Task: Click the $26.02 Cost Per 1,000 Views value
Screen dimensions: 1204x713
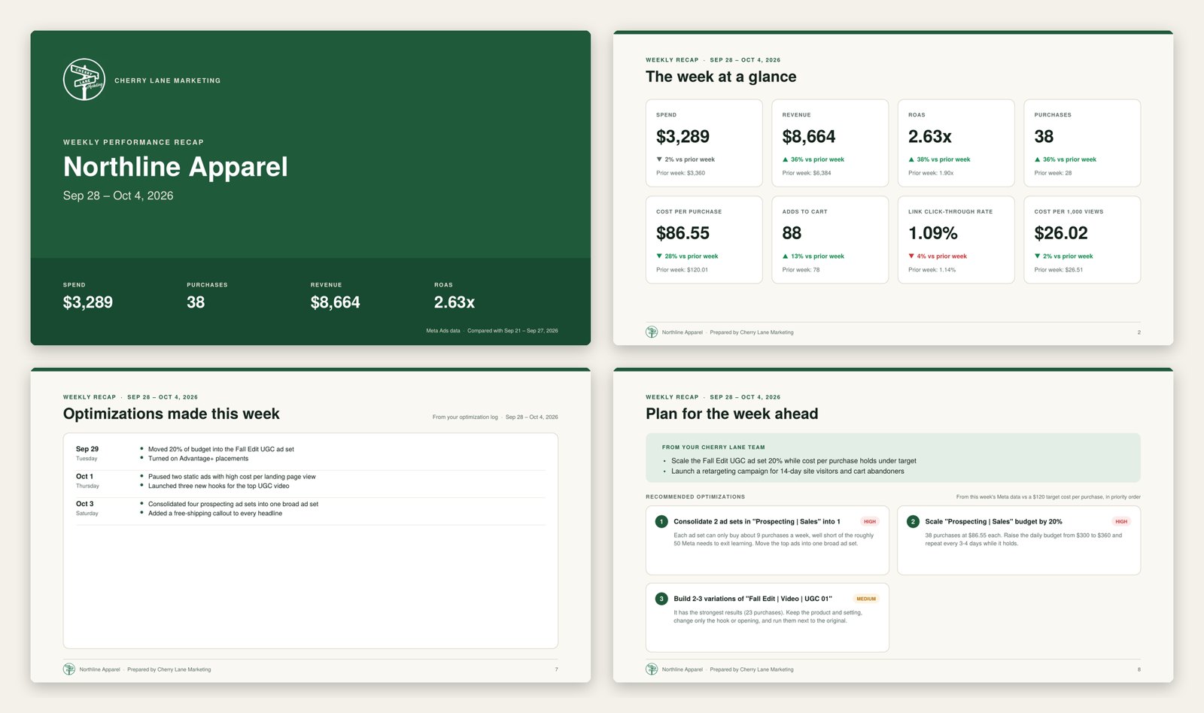Action: pos(1061,233)
